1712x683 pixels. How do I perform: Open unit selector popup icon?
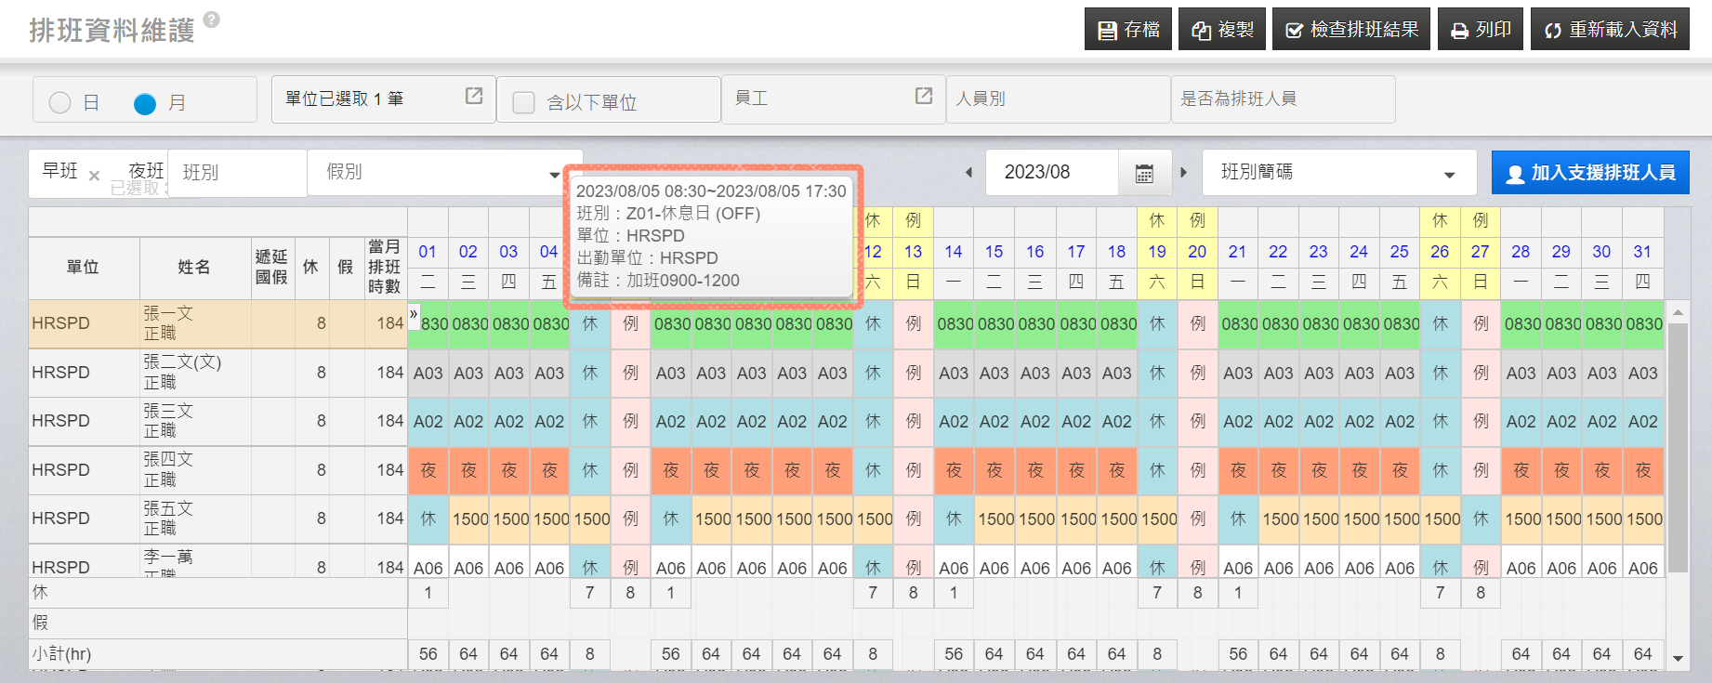pos(474,96)
